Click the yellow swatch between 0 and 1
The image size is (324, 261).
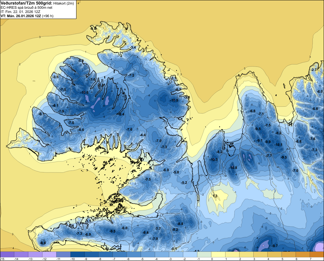[x=218, y=255]
